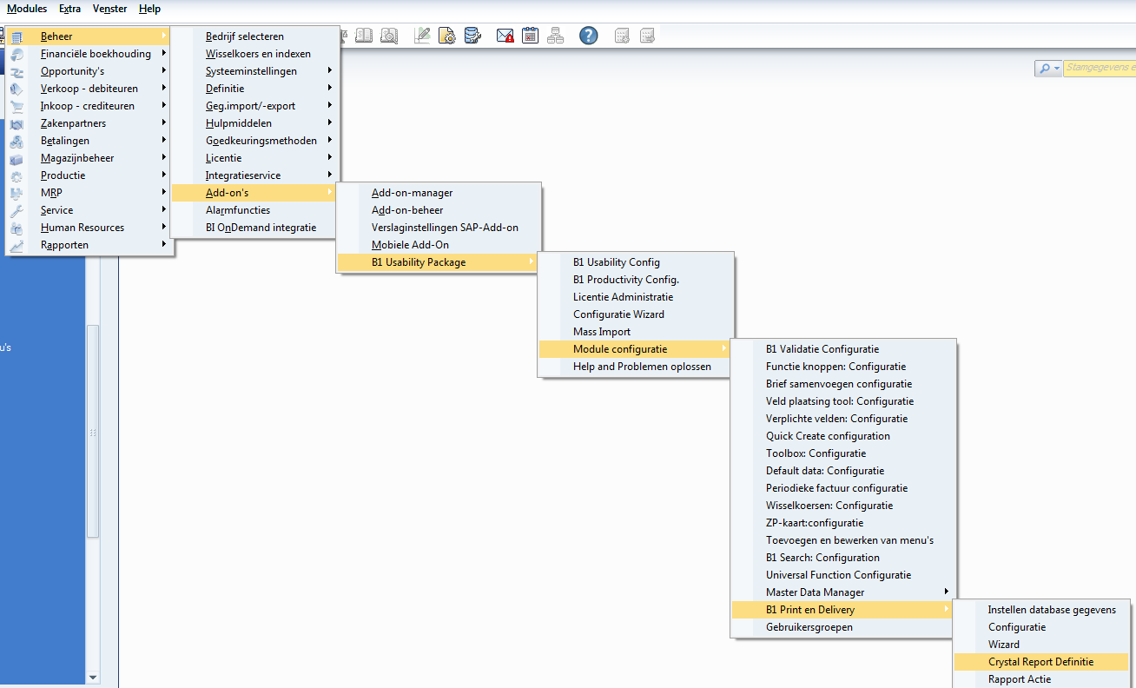
Task: Click the document settings gear icon
Action: click(447, 36)
